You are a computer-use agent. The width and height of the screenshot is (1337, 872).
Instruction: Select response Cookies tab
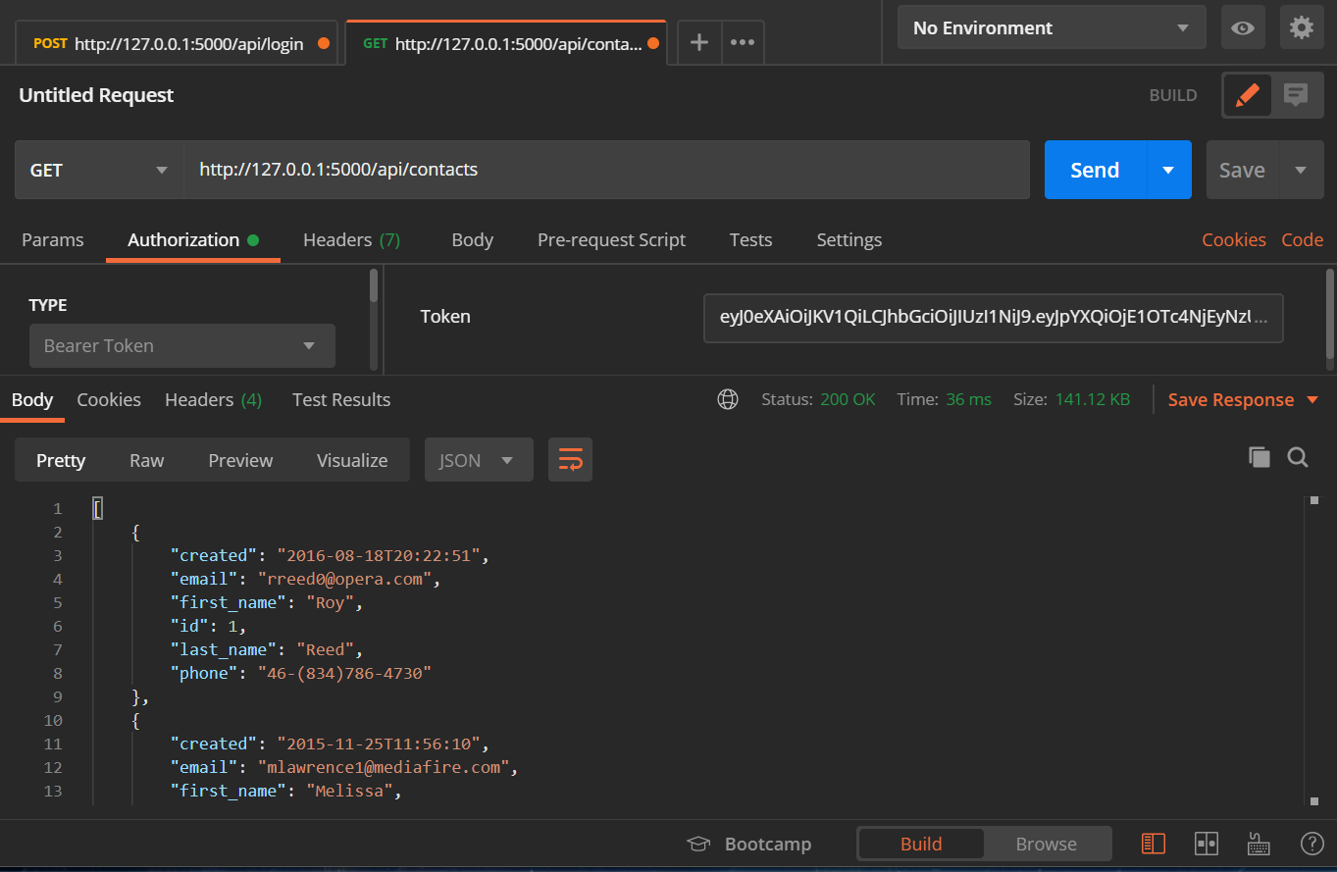tap(109, 399)
